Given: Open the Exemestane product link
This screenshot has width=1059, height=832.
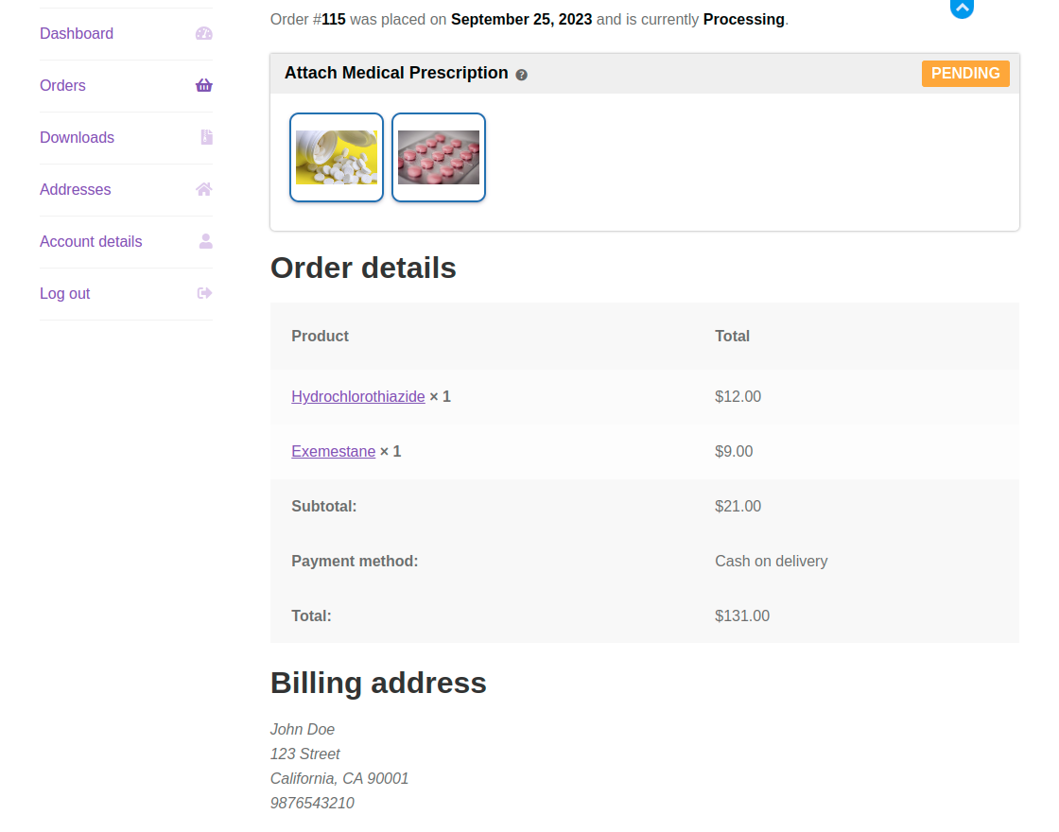Looking at the screenshot, I should click(x=333, y=451).
